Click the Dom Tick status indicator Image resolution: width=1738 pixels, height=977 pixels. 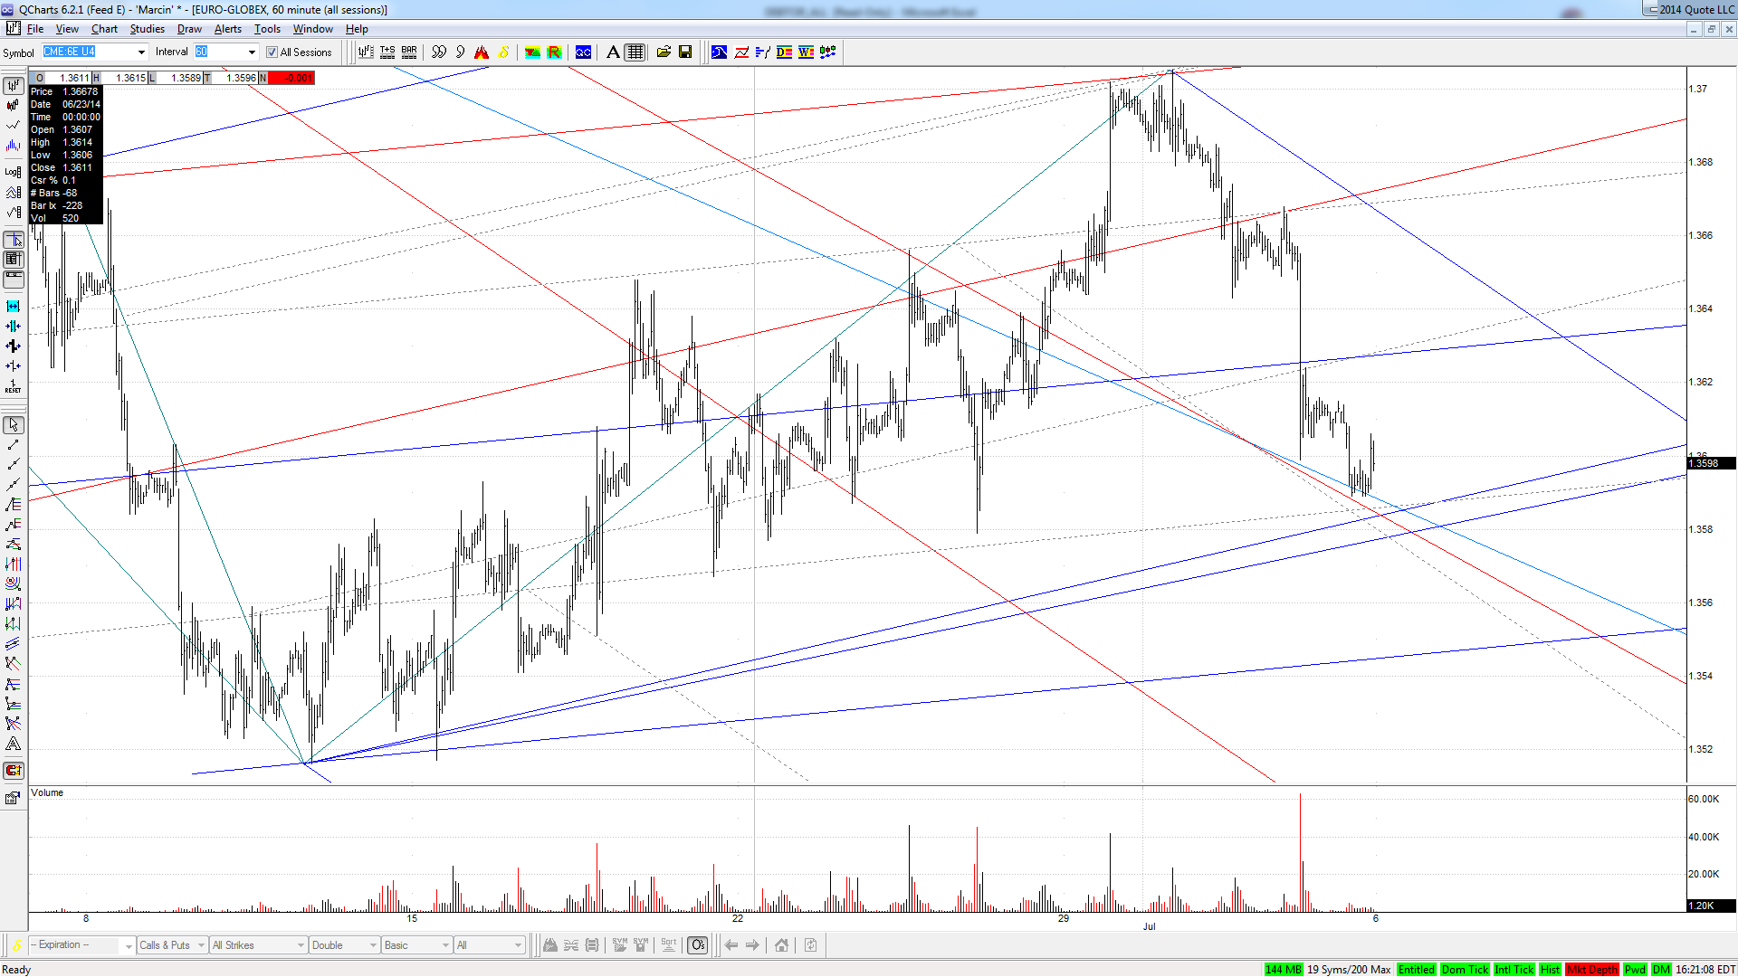[x=1465, y=970]
